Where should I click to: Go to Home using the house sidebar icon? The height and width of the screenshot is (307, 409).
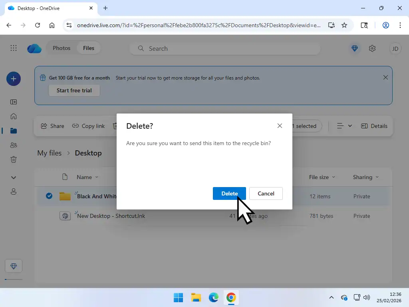14,116
